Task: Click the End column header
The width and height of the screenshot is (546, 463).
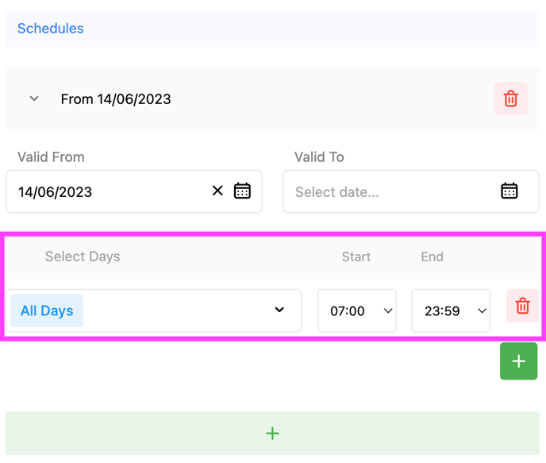Action: pos(432,257)
